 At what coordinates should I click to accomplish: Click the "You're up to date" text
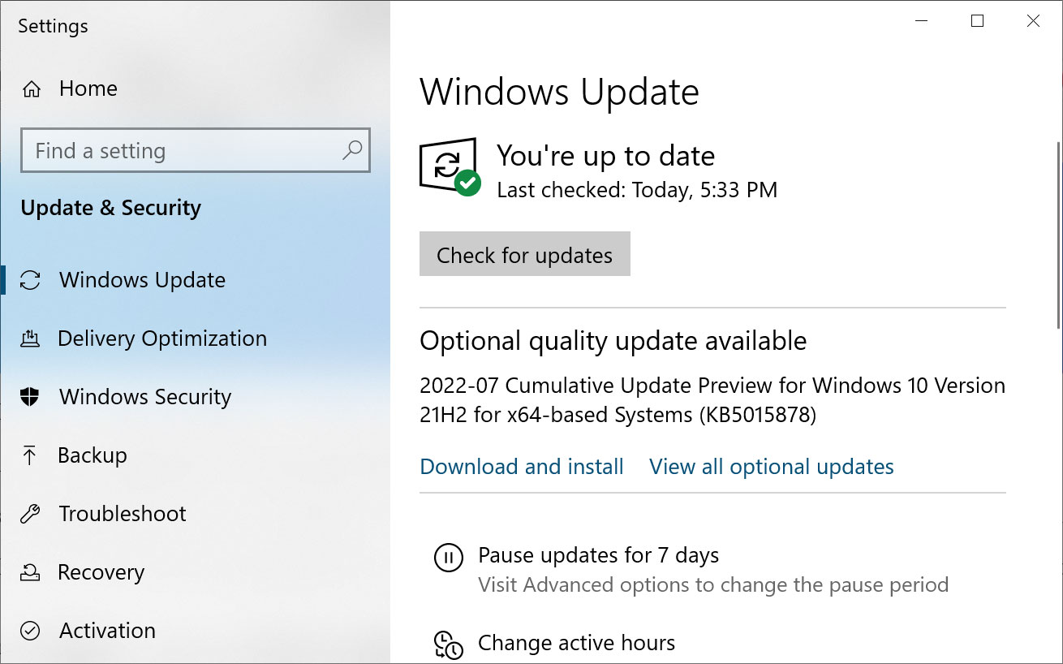tap(605, 155)
